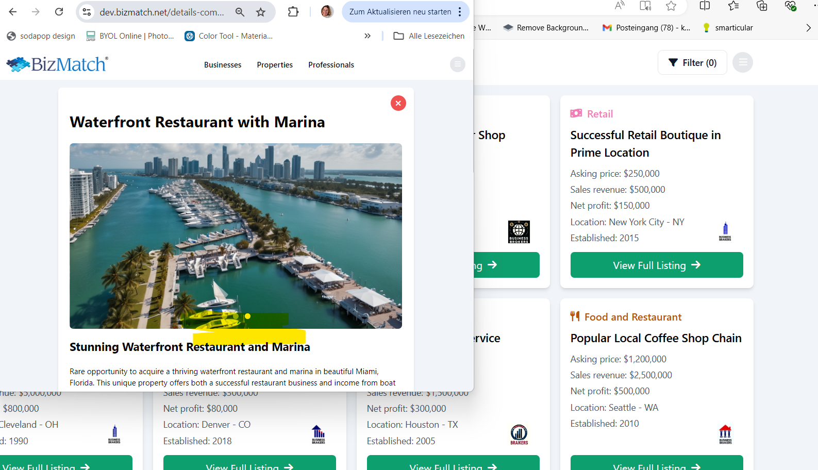View full listing for Retail Boutique
Screen dimensions: 818x470
click(656, 265)
